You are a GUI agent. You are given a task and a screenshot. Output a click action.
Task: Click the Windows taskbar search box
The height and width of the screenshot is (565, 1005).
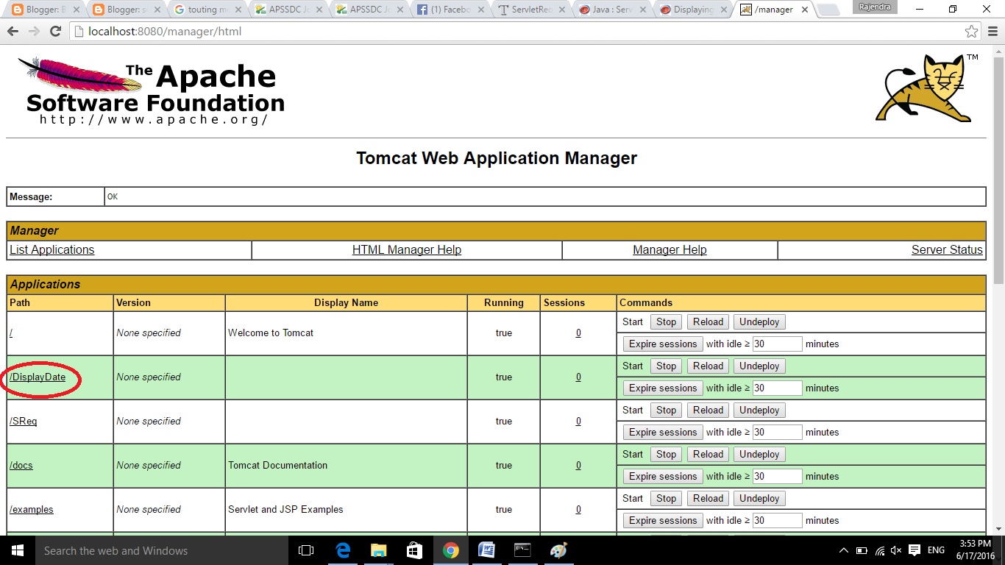161,550
